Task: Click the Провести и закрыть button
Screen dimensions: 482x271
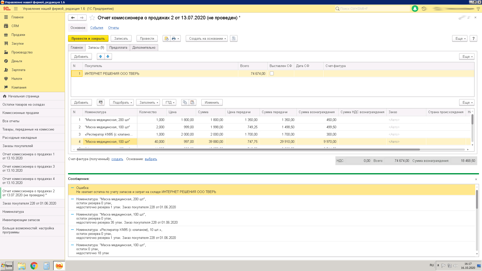Action: (x=88, y=38)
